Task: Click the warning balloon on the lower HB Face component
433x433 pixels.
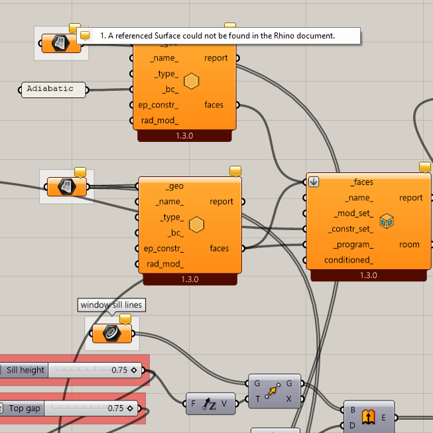Action: 235,171
